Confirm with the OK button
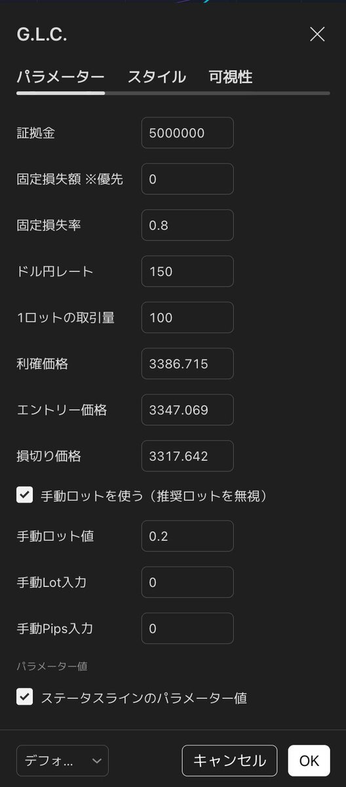This screenshot has height=787, width=346. [309, 761]
